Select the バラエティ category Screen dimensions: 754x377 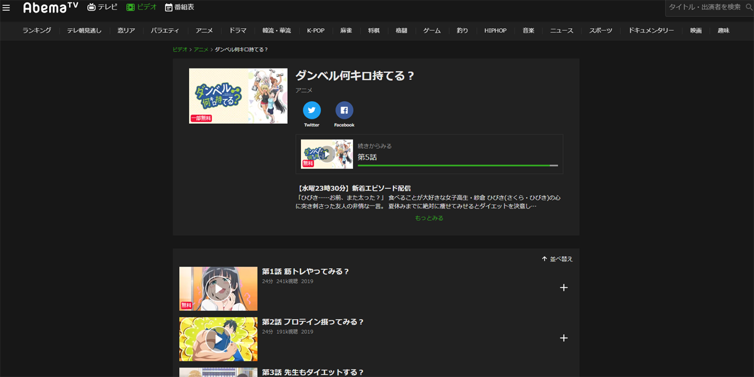click(x=165, y=30)
